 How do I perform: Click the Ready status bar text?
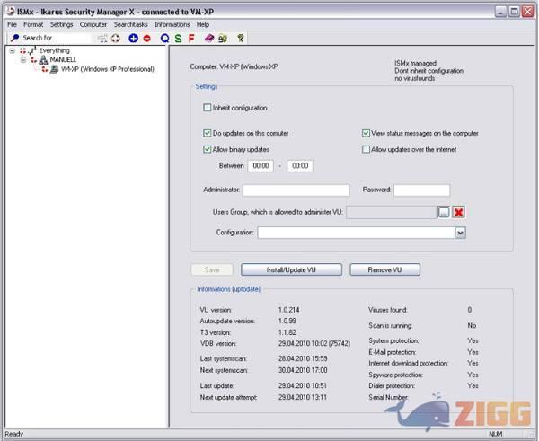pos(14,434)
